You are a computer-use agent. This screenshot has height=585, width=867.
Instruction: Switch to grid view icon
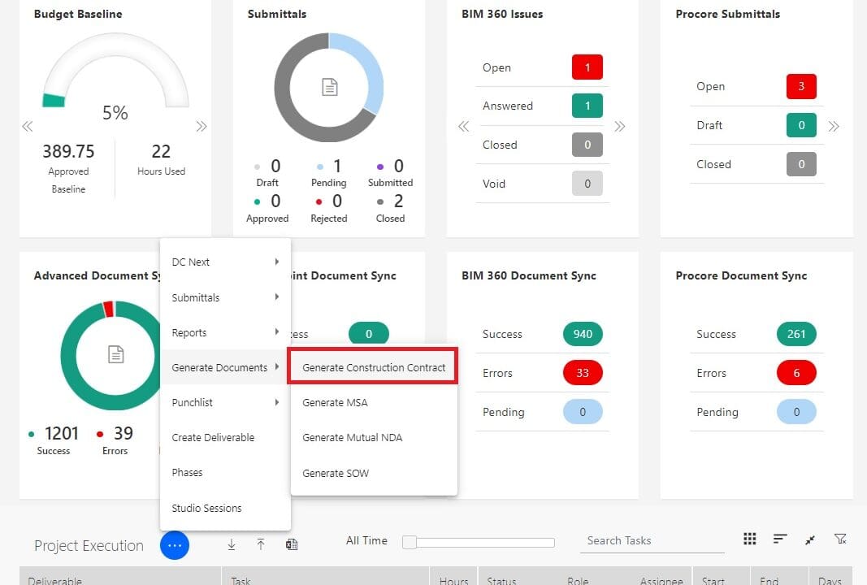(x=750, y=539)
